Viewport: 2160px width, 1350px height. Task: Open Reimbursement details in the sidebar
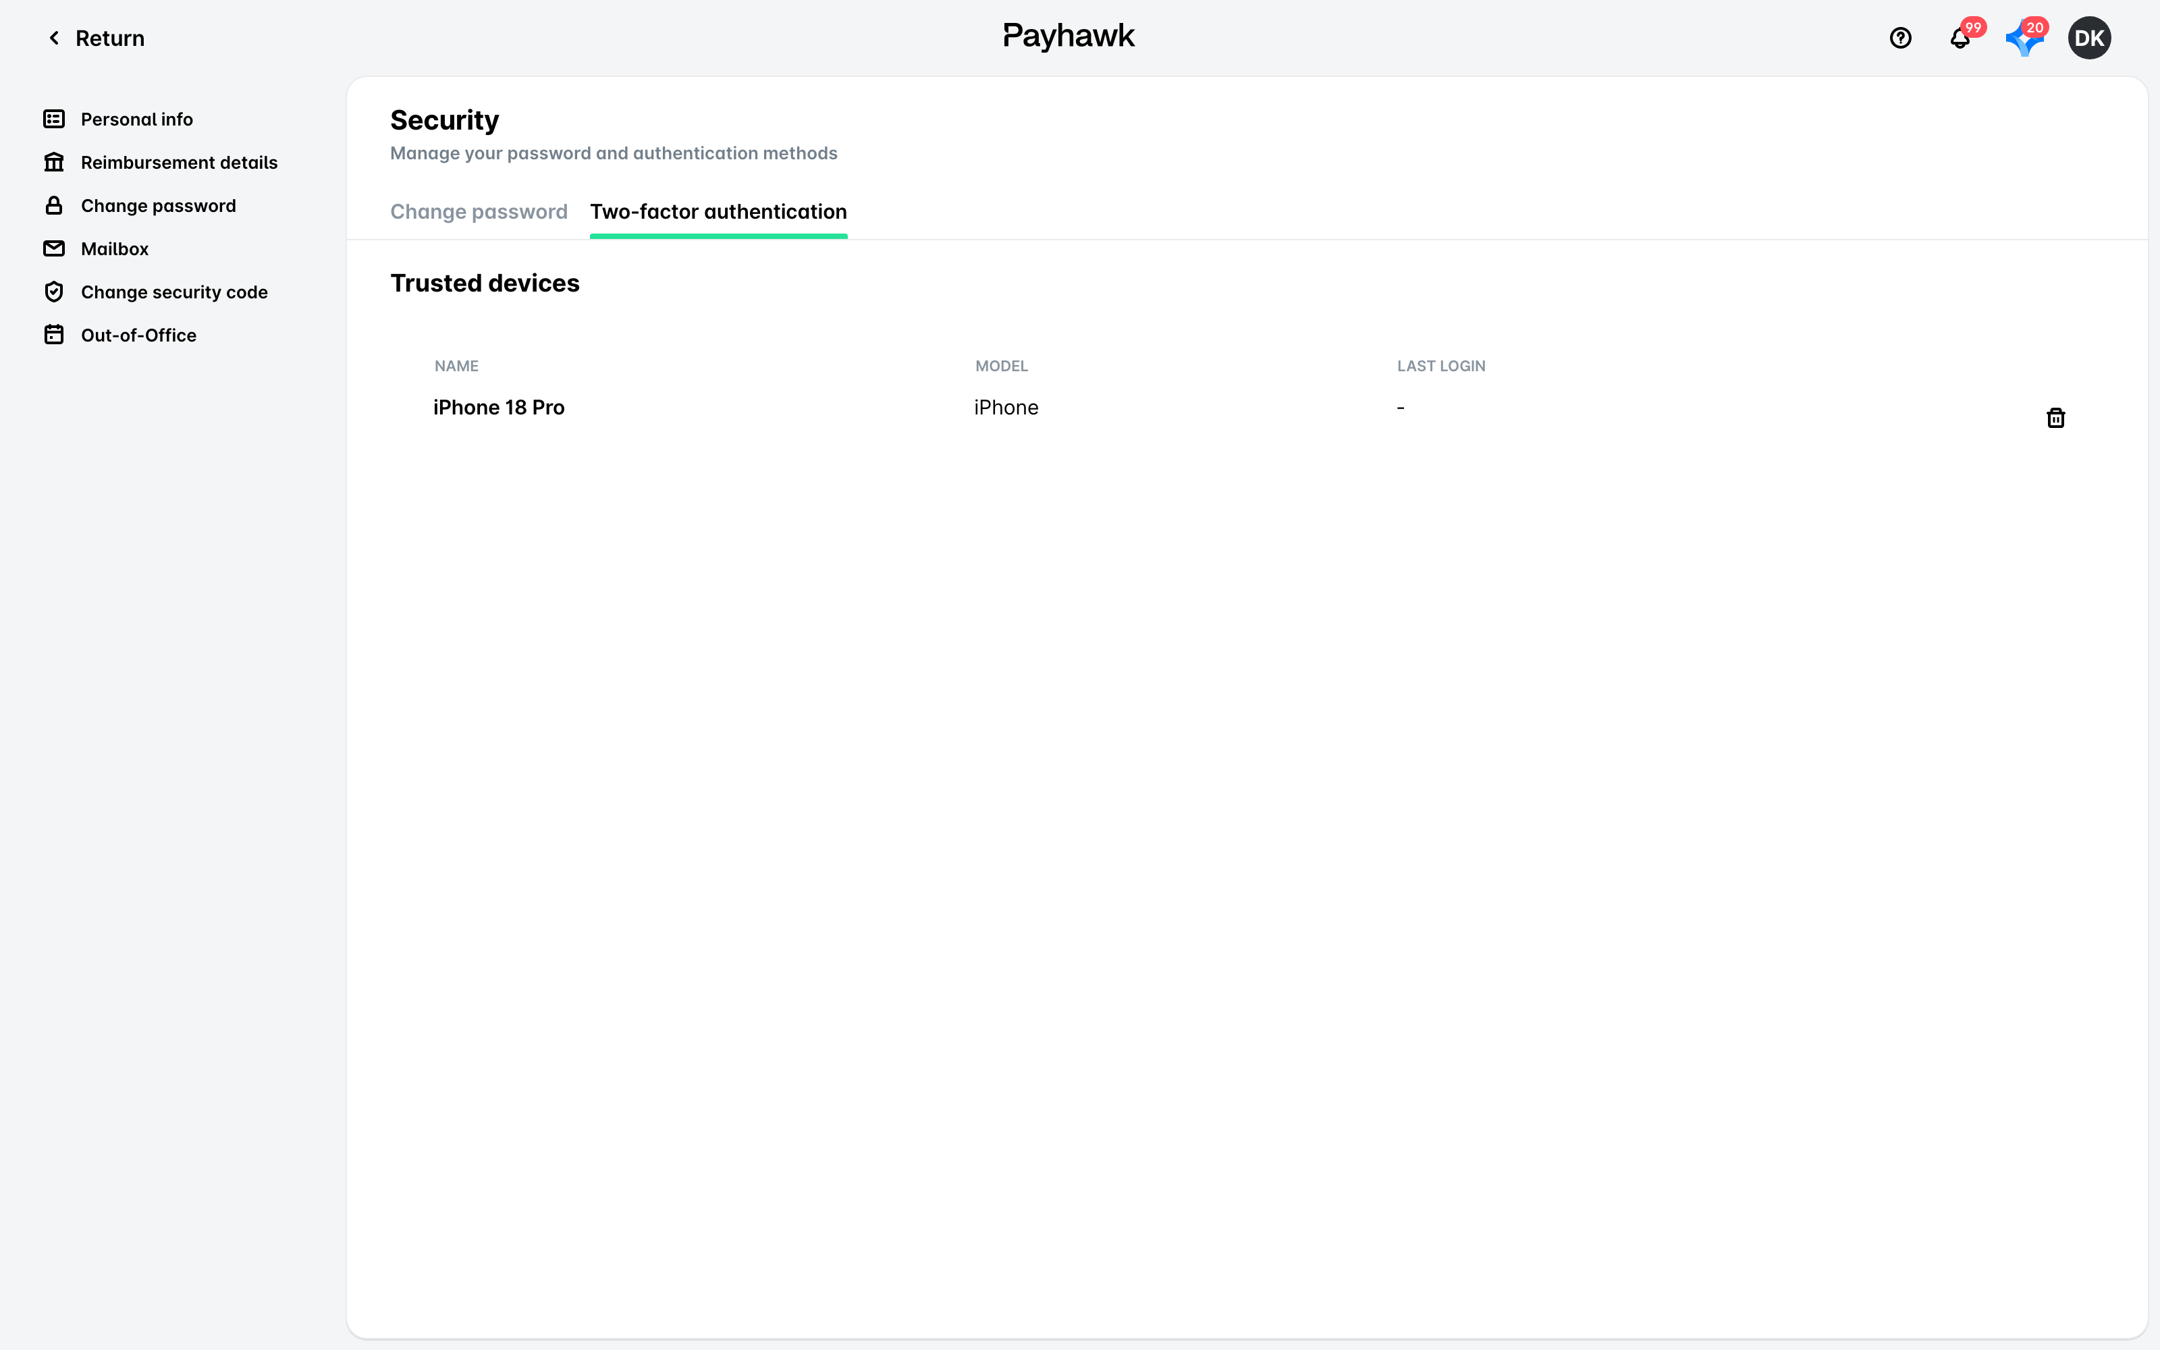pyautogui.click(x=180, y=163)
